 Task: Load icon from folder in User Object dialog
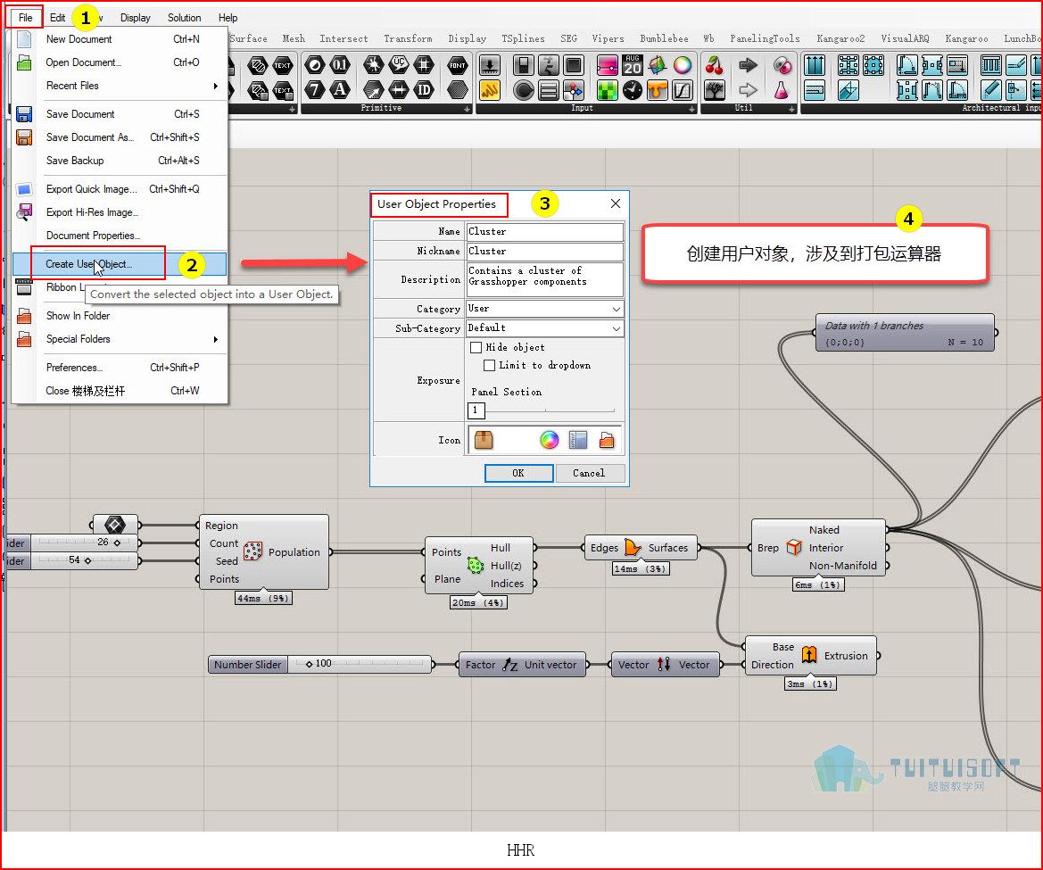click(606, 440)
